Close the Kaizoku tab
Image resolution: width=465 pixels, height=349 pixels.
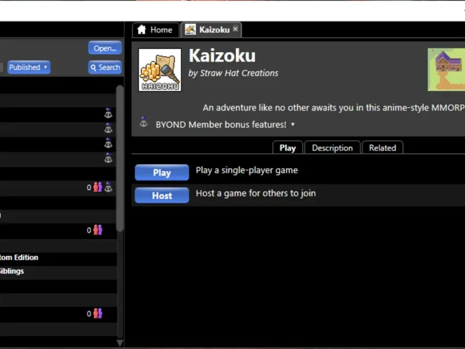[235, 29]
